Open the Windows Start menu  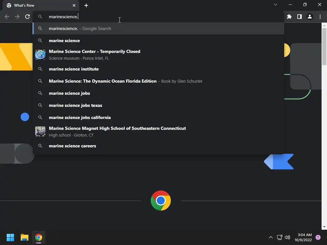(x=10, y=237)
